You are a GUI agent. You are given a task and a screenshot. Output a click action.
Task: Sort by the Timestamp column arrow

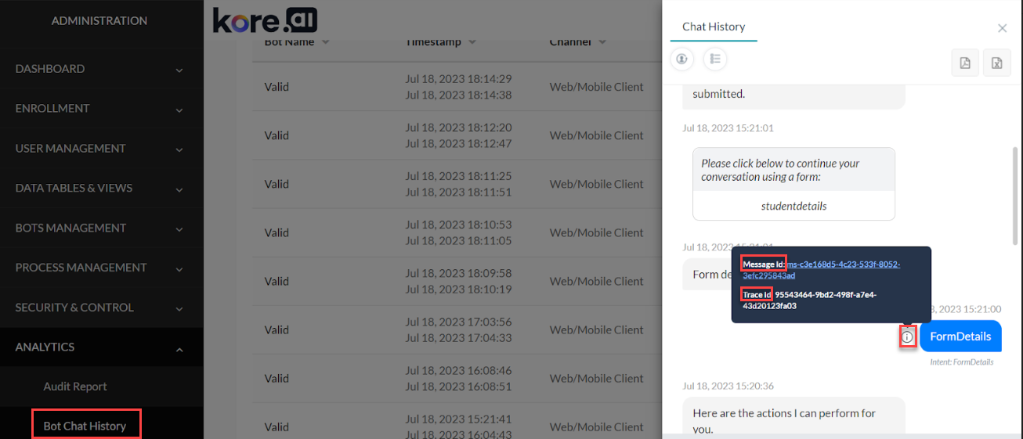click(x=472, y=42)
